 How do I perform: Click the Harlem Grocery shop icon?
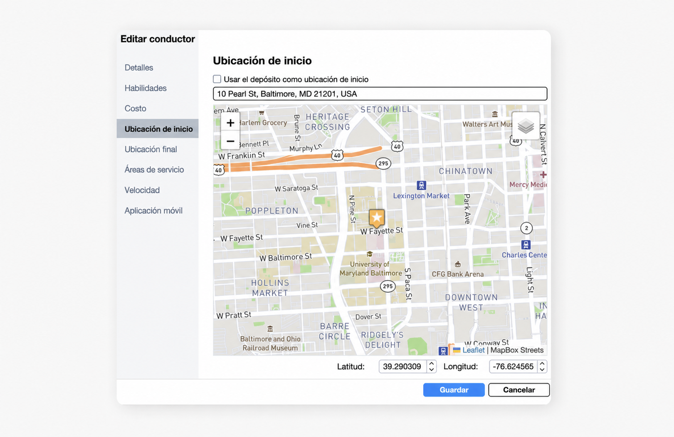(x=262, y=112)
